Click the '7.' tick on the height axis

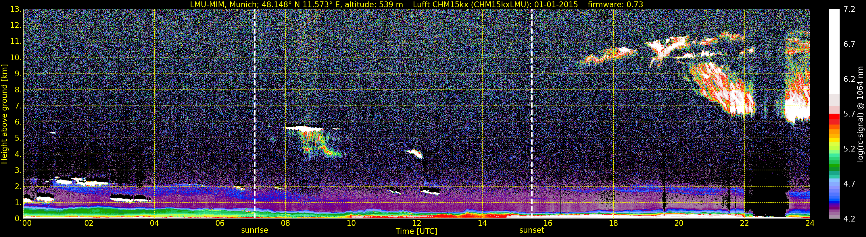click(x=18, y=106)
